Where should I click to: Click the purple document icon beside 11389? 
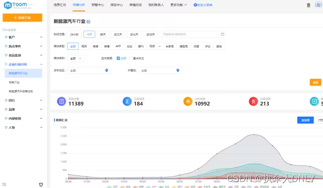pos(61,102)
